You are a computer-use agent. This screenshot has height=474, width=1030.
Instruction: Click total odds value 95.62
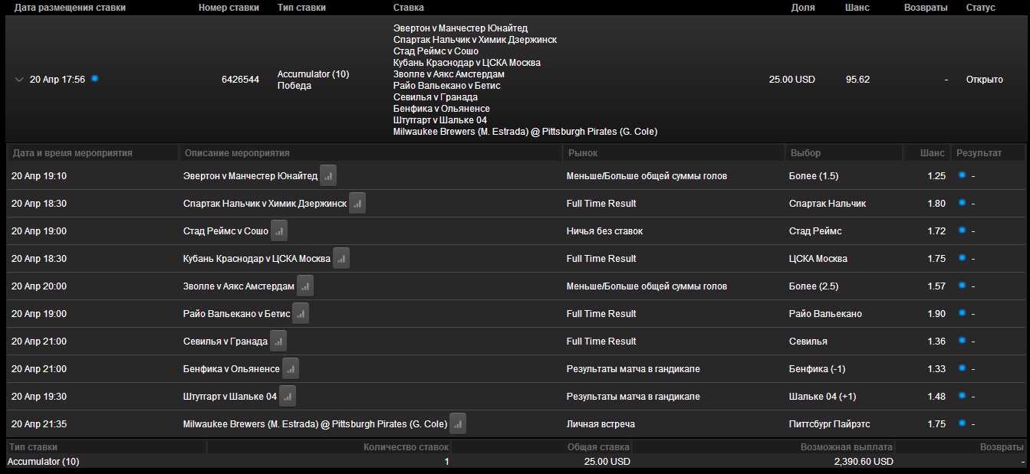tap(857, 80)
